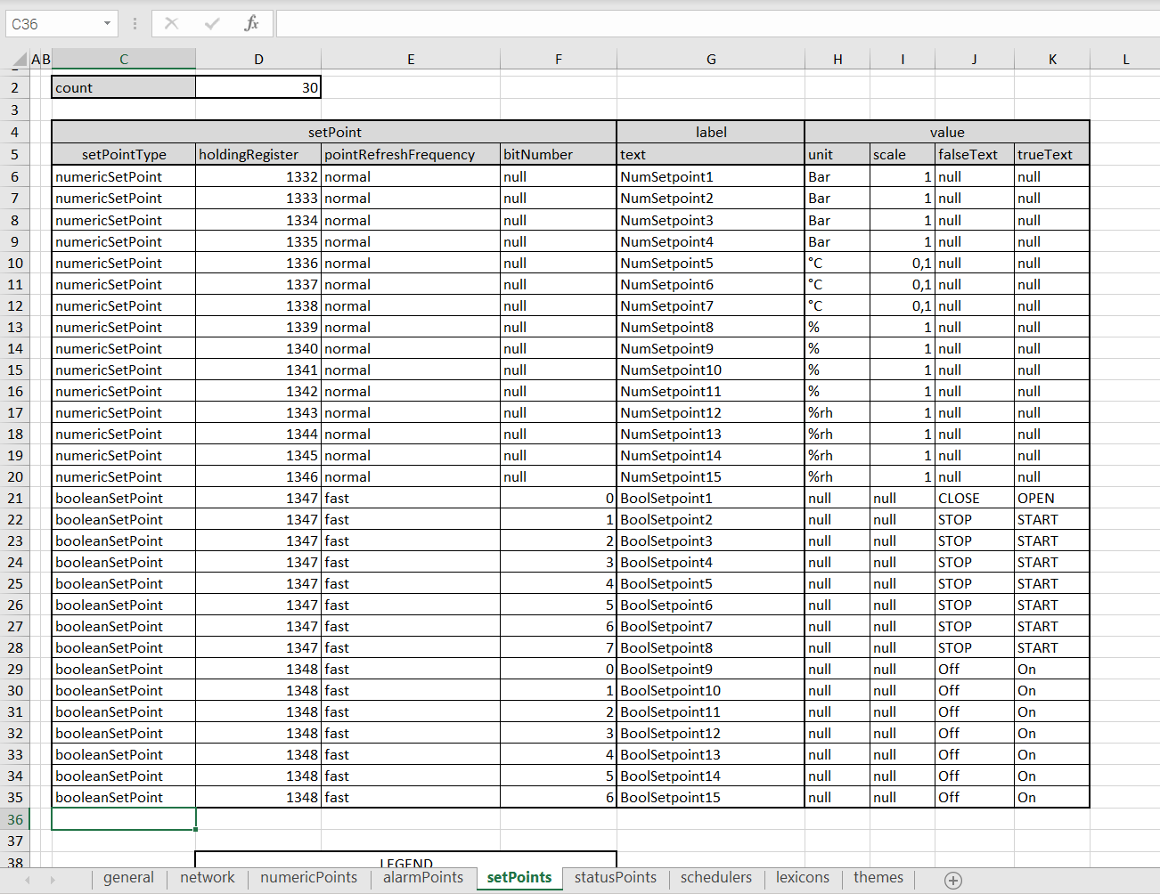This screenshot has height=894, width=1160.
Task: Click the previous sheet scroll arrow
Action: pyautogui.click(x=28, y=880)
